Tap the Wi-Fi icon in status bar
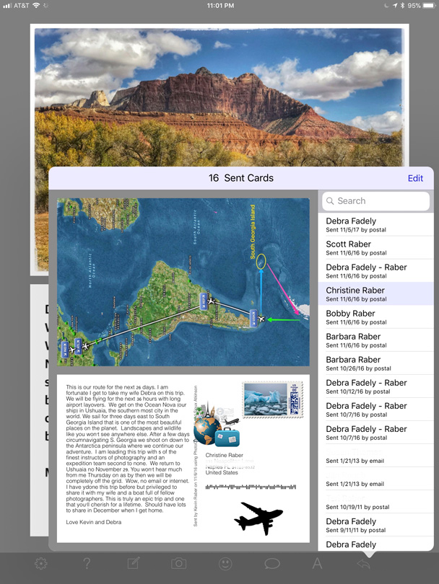The height and width of the screenshot is (584, 439). tap(36, 6)
